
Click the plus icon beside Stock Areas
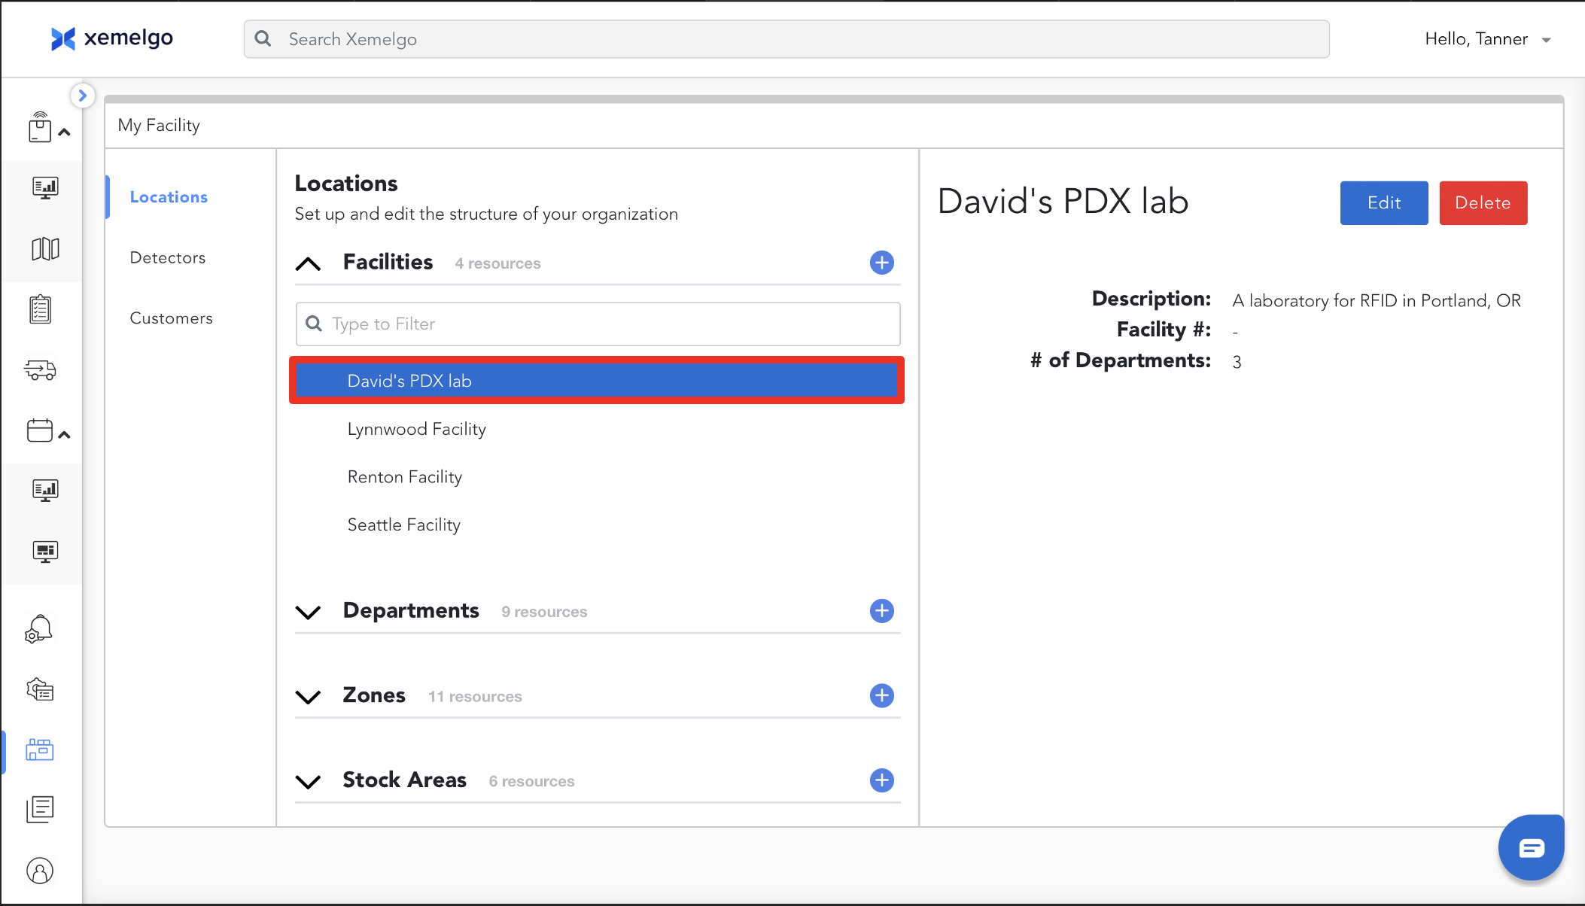click(x=881, y=780)
